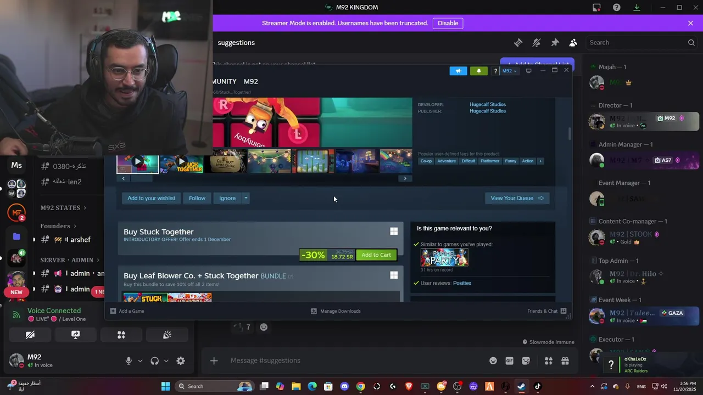Screen dimensions: 703x395
Task: Open Steam M92 account dropdown
Action: point(509,71)
